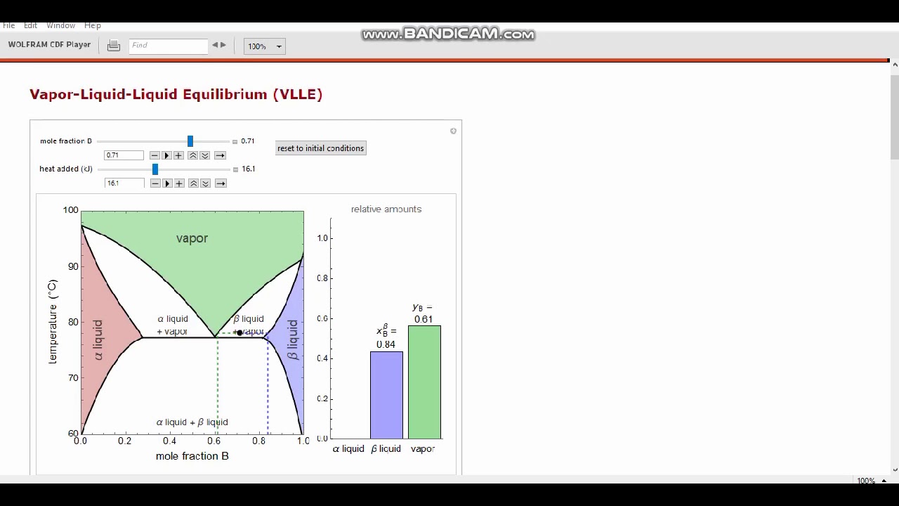
Task: Increment mole fraction B with plus button
Action: coord(178,155)
